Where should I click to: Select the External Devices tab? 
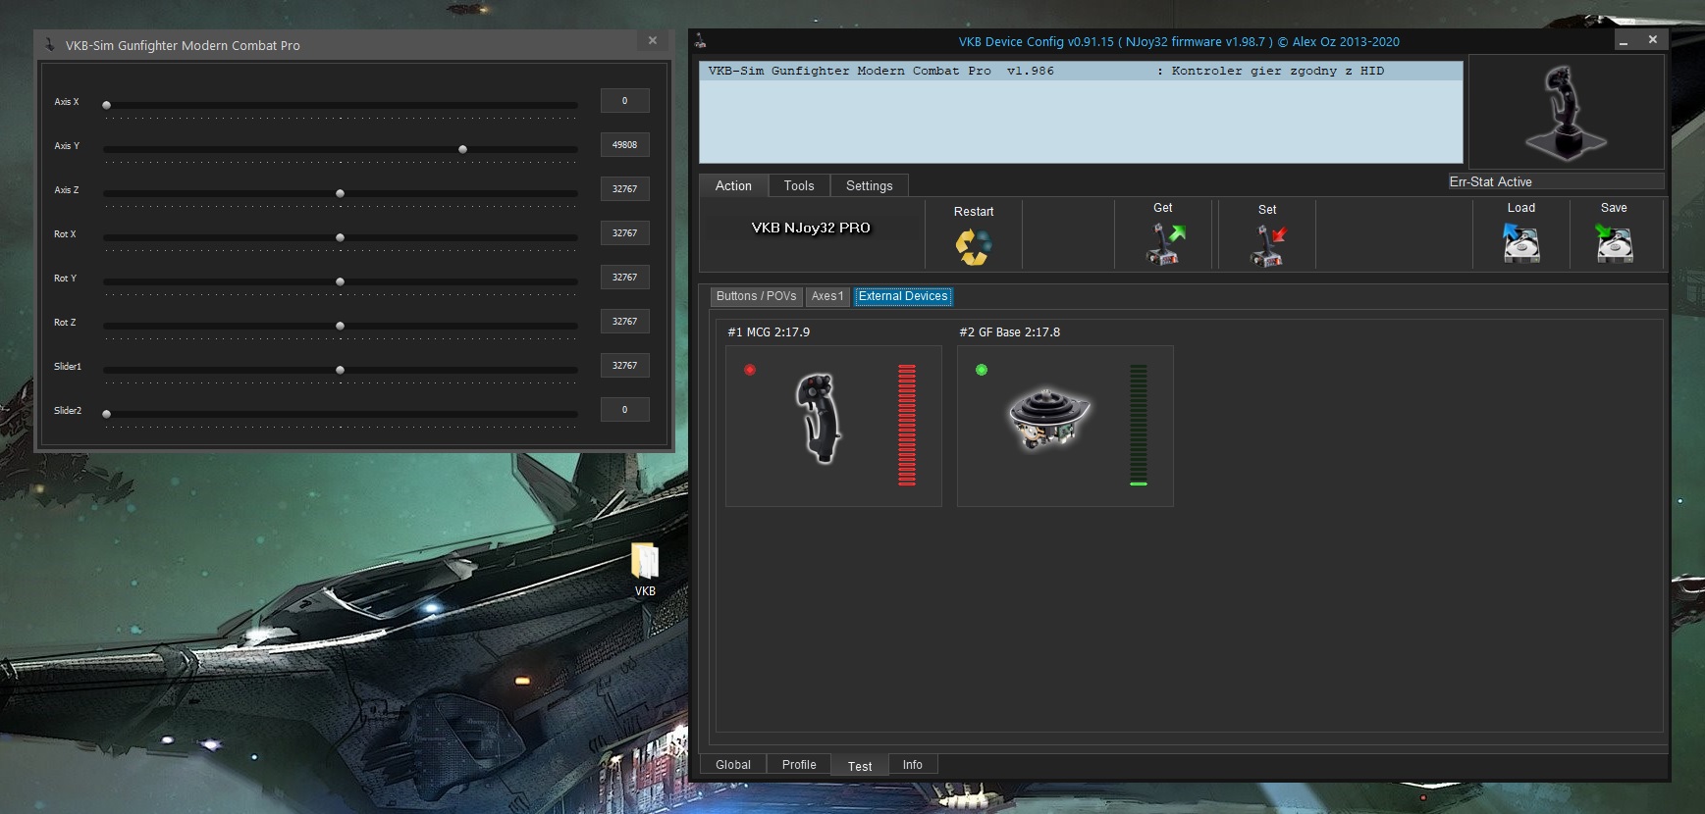[x=903, y=296]
